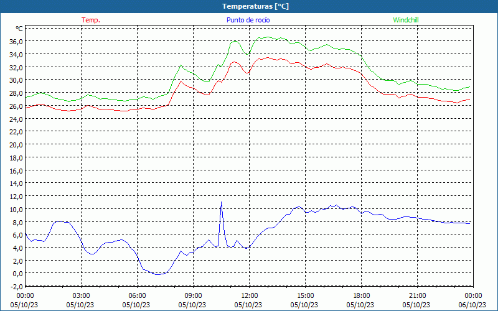This screenshot has height=311, width=498.
Task: Click the 22,0 y-axis value
Action: pos(16,132)
